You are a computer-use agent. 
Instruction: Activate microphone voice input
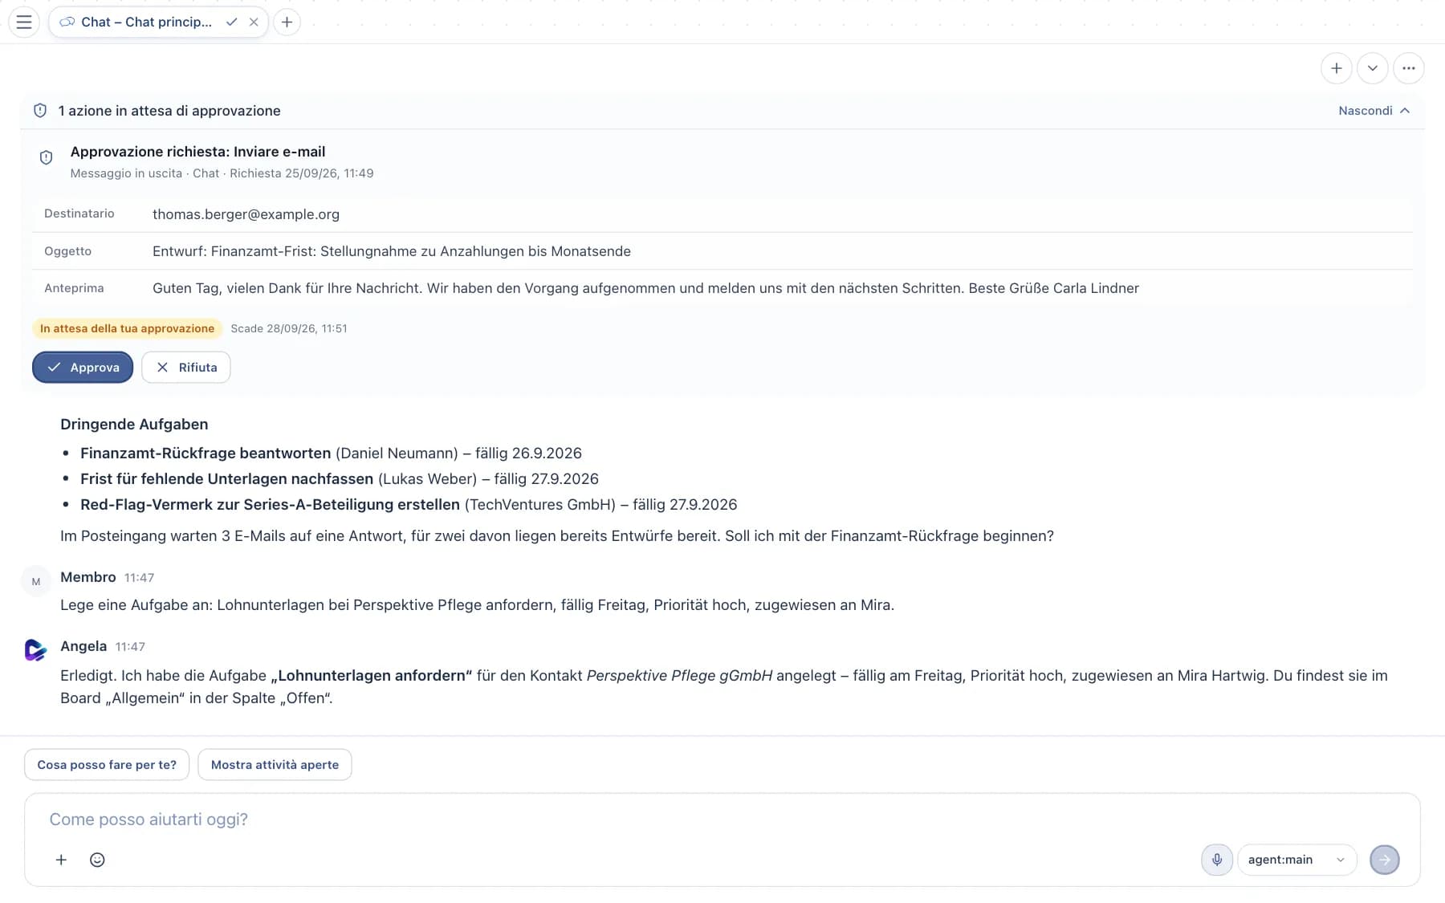[x=1217, y=860]
